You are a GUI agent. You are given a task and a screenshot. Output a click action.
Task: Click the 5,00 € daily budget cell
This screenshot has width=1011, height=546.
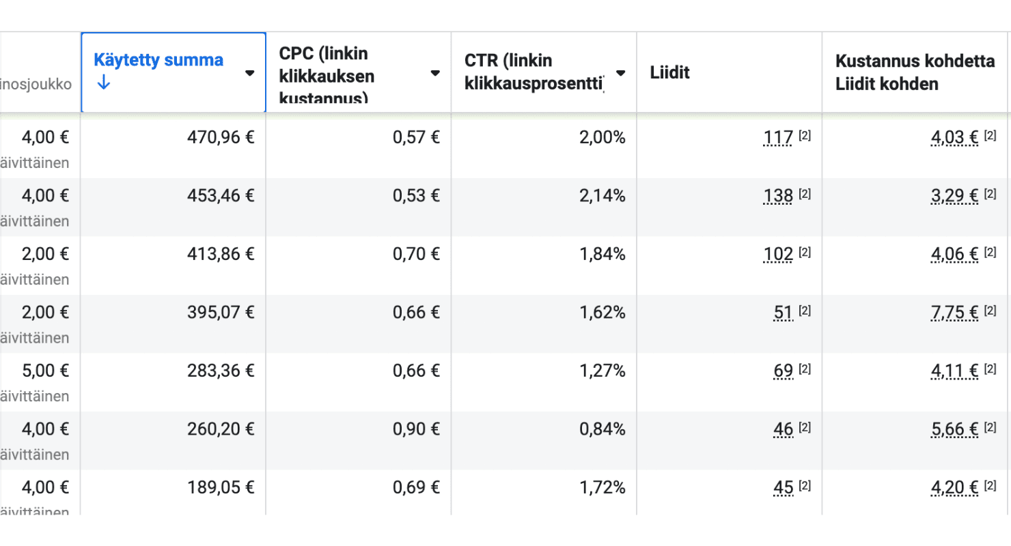point(46,371)
